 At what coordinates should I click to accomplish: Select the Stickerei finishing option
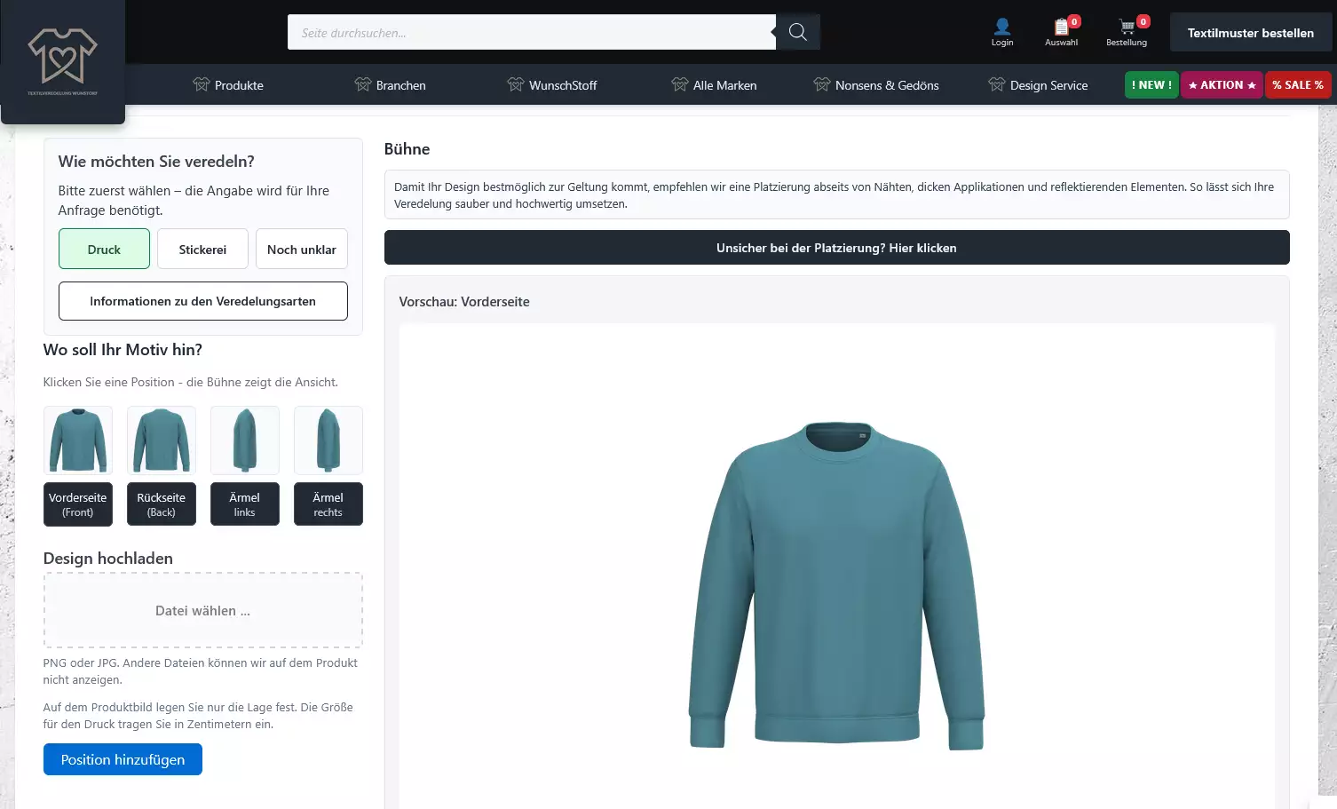pyautogui.click(x=202, y=249)
